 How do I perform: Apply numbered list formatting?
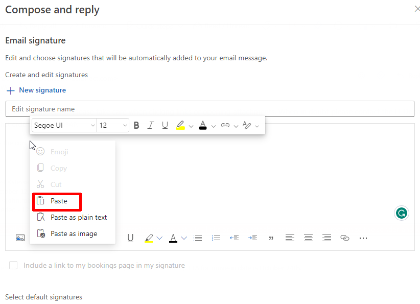(216, 238)
